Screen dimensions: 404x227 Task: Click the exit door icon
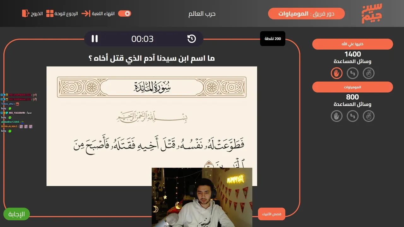25,13
